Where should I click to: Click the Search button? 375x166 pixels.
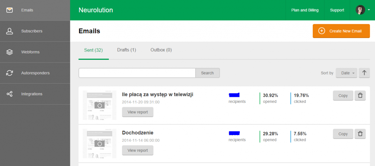(207, 73)
